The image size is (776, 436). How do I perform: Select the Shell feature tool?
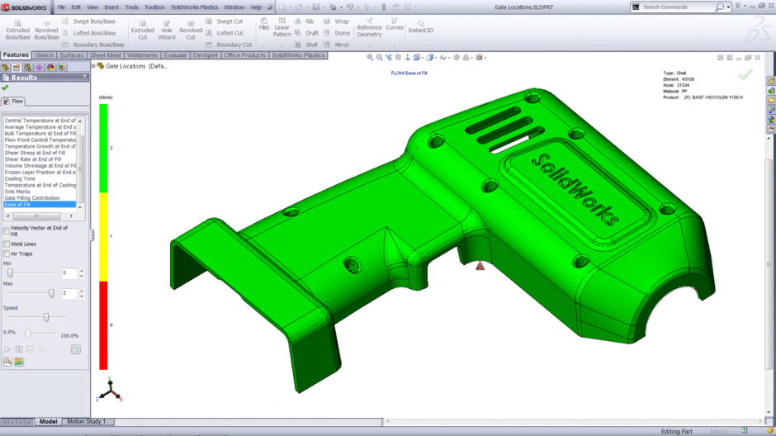(306, 45)
